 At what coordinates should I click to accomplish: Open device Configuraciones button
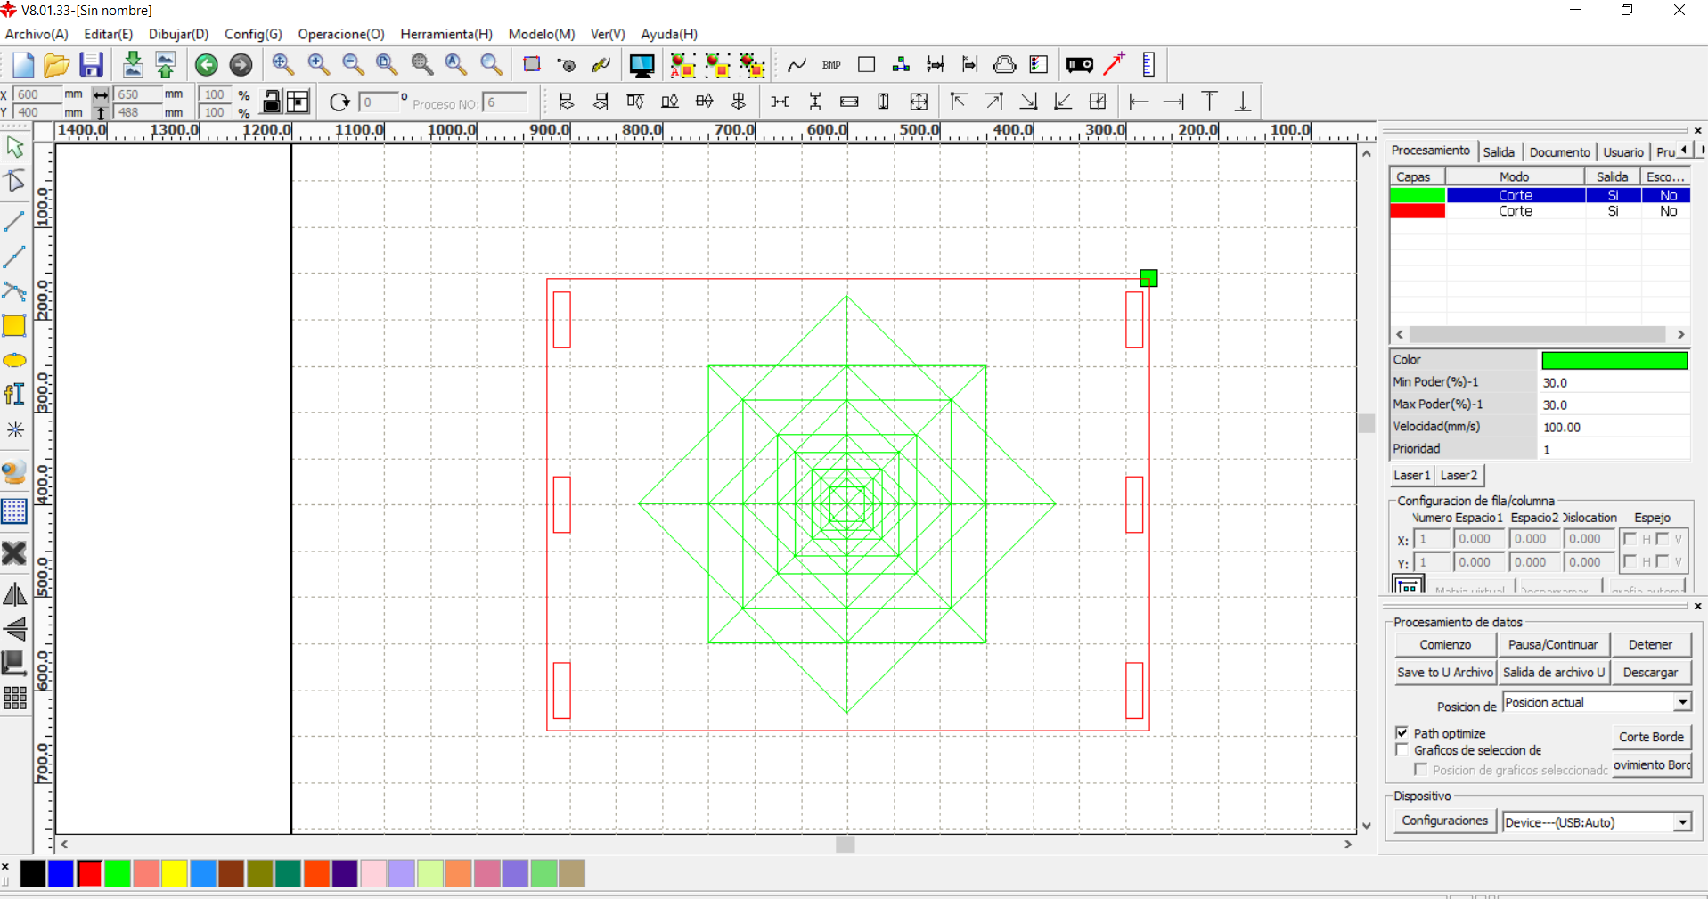click(x=1444, y=821)
